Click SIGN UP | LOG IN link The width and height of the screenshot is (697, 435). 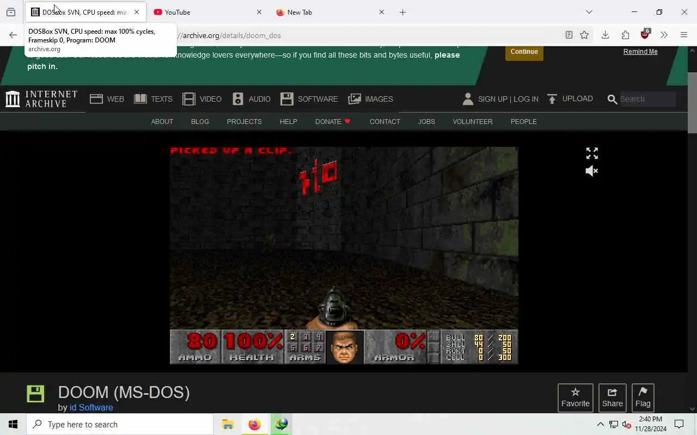(508, 99)
